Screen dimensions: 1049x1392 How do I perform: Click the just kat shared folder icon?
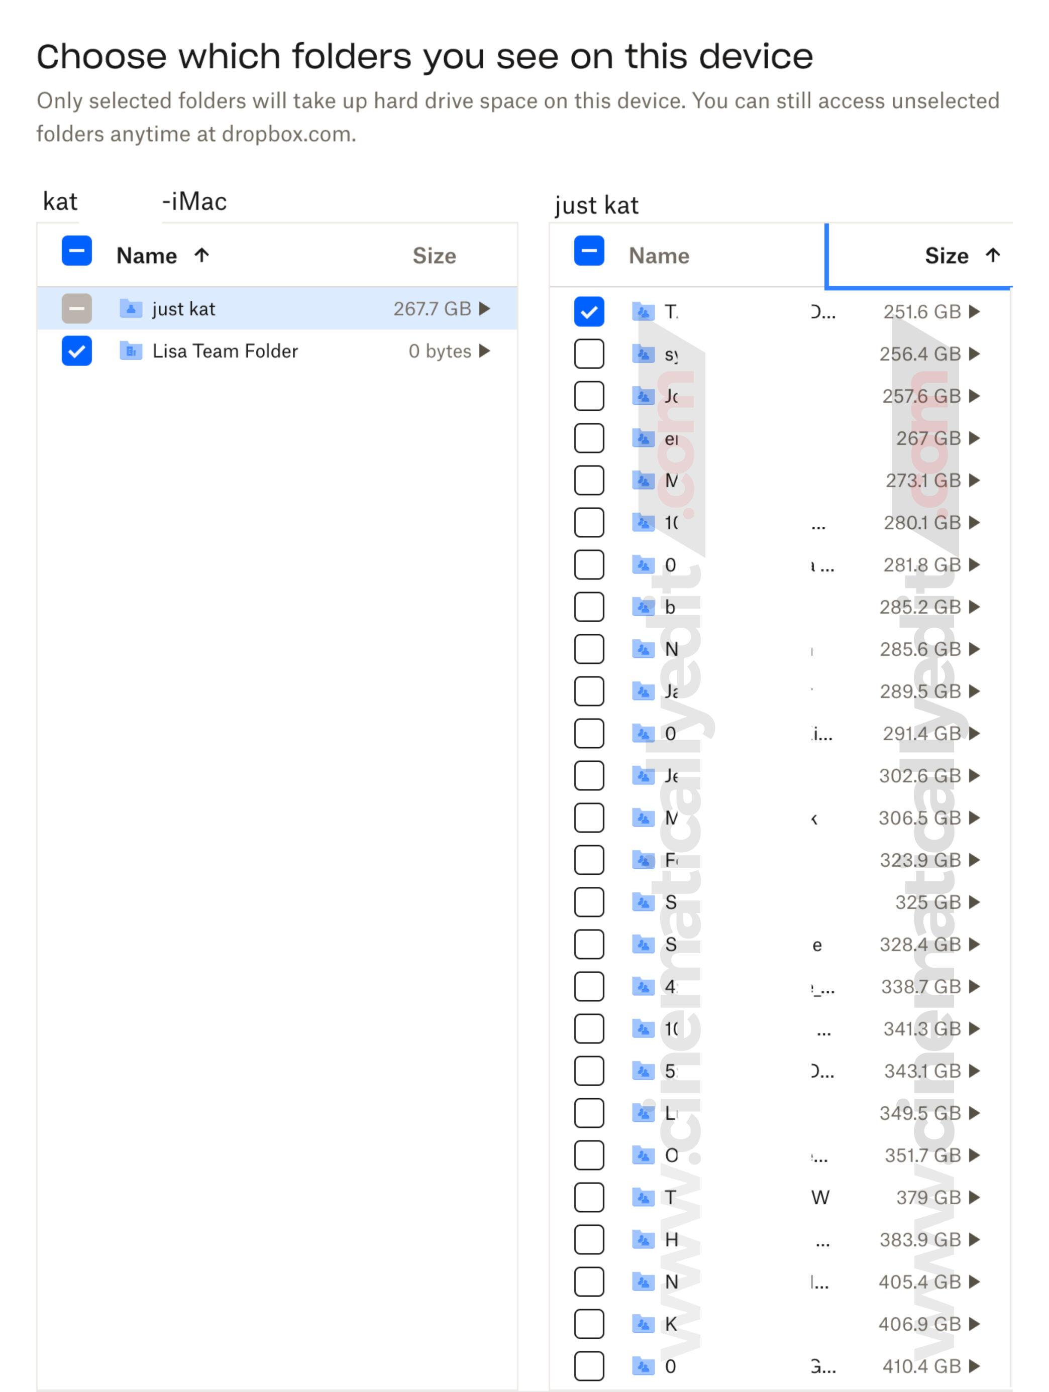pos(130,309)
